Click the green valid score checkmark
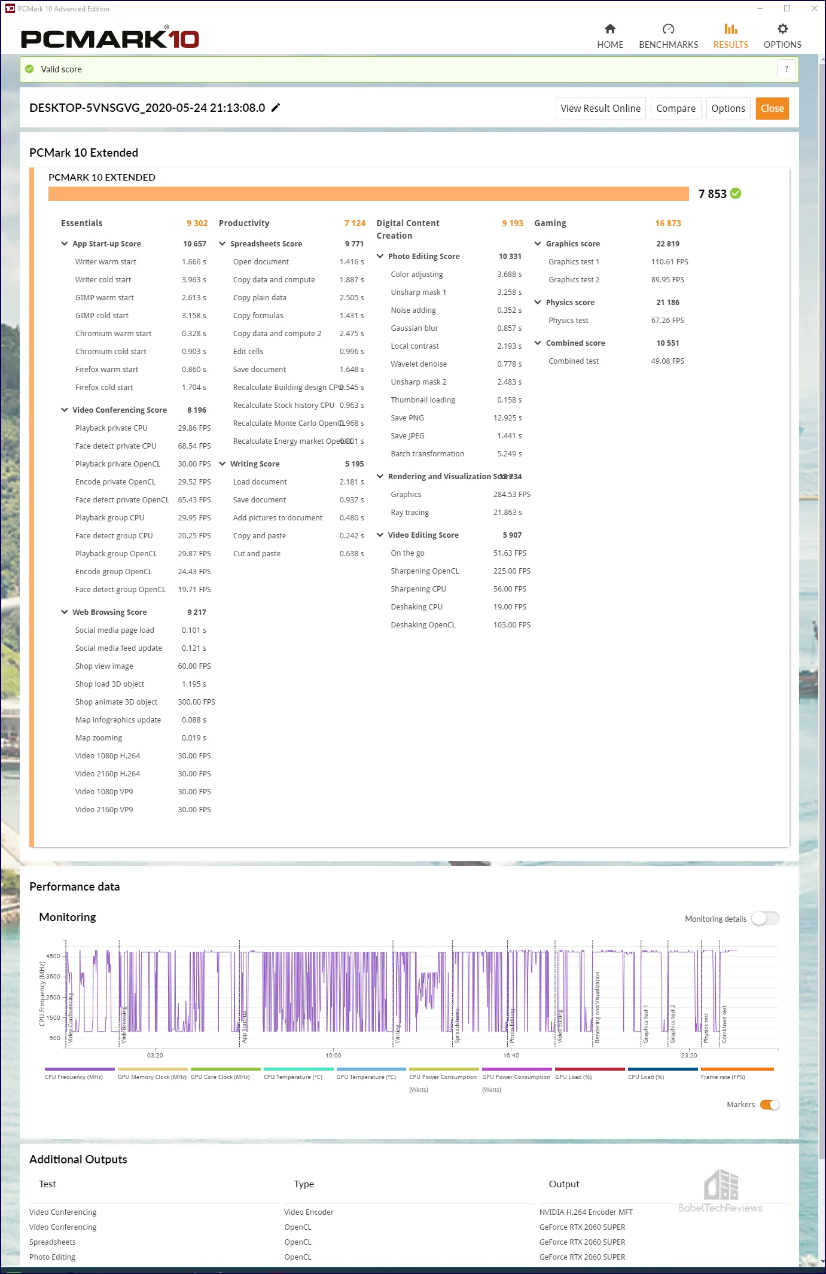 point(29,69)
